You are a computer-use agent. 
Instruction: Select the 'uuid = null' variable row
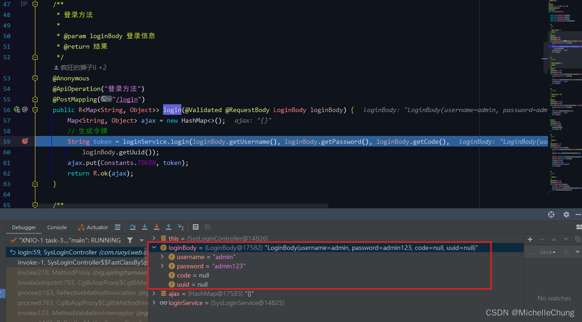(336, 284)
